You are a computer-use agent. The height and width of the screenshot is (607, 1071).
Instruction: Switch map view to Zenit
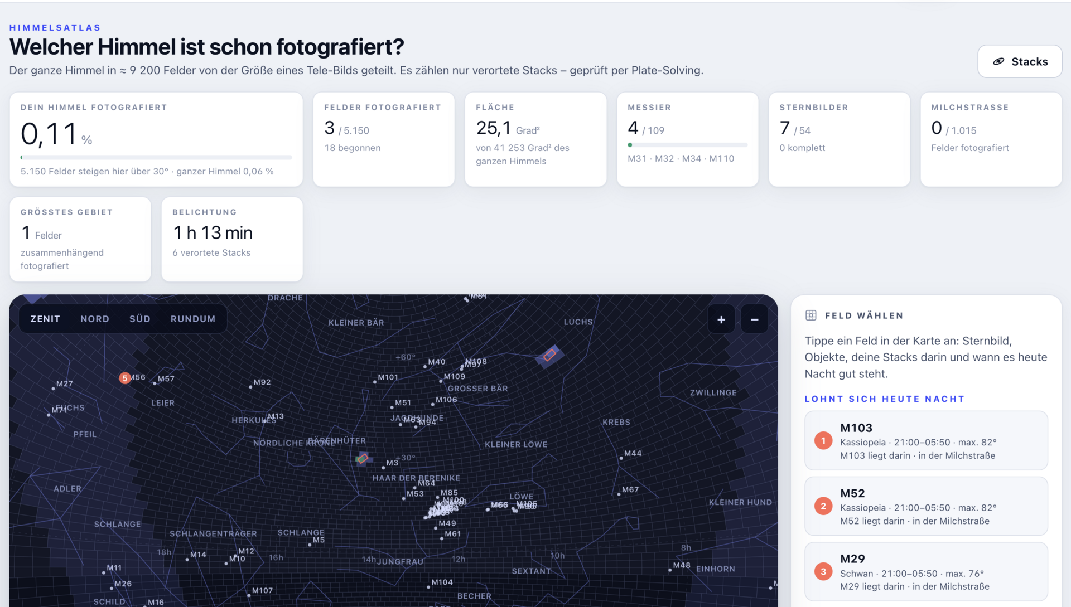pos(45,319)
